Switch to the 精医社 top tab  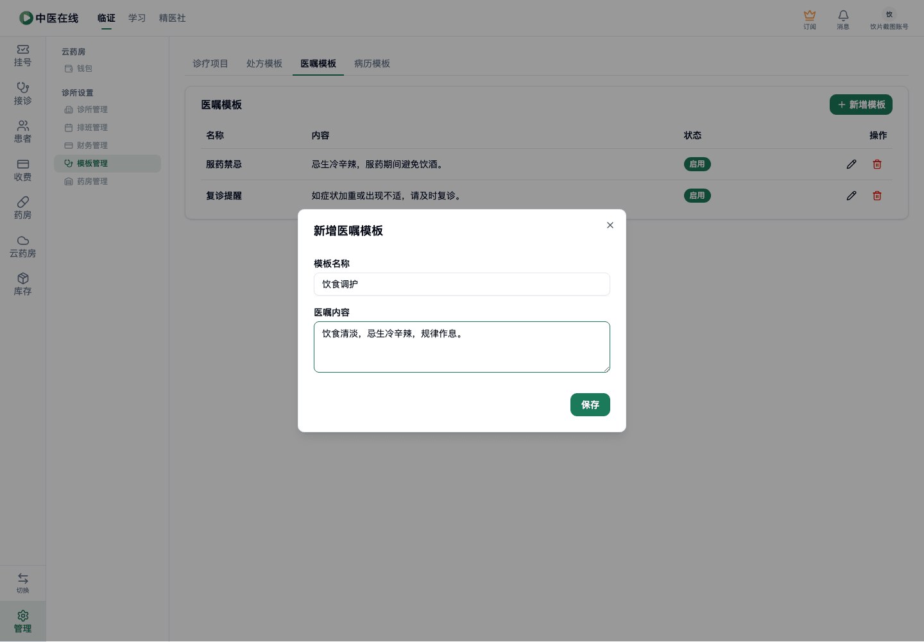pos(173,18)
